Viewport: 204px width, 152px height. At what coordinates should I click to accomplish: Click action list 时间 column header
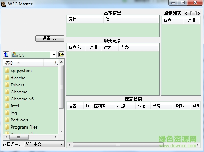(191, 20)
